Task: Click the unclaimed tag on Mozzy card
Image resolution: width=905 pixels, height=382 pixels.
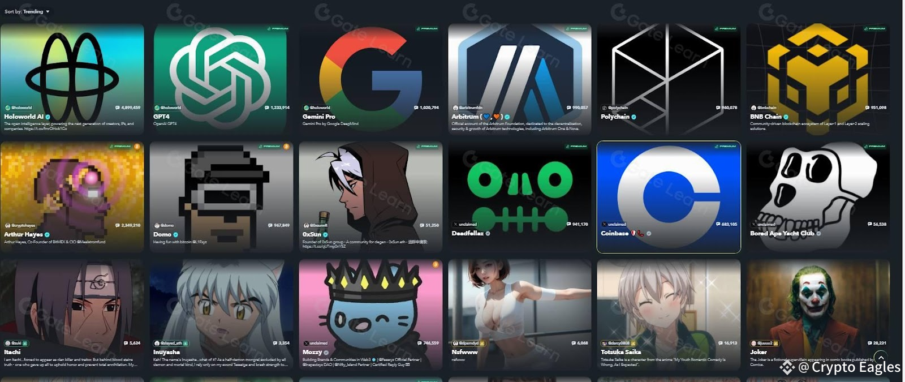Action: point(316,343)
